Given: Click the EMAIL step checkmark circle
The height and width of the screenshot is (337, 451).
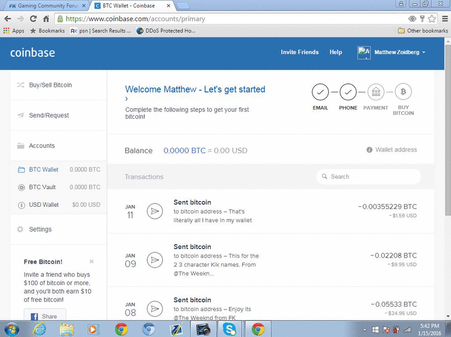Looking at the screenshot, I should point(320,92).
